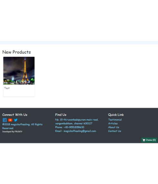The width and height of the screenshot is (158, 184).
Task: Open the Contact Us link
Action: (x=114, y=131)
